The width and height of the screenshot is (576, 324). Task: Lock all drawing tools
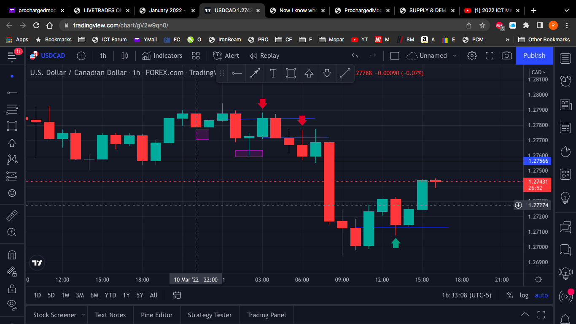(x=12, y=289)
